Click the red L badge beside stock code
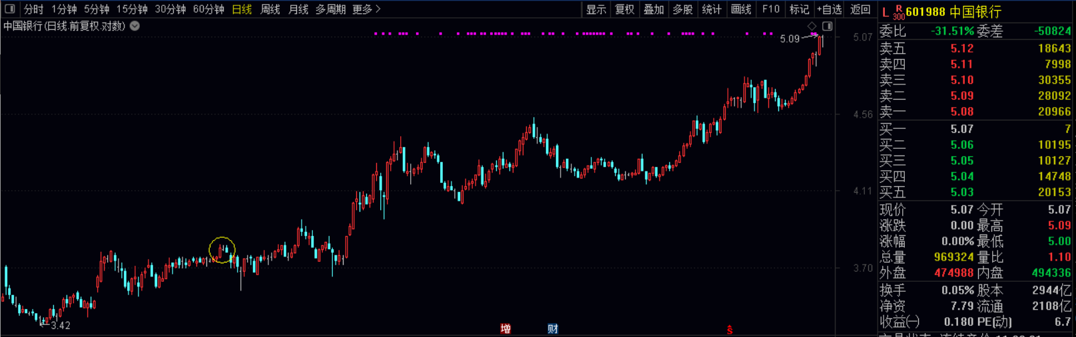The width and height of the screenshot is (1076, 337). pos(885,12)
